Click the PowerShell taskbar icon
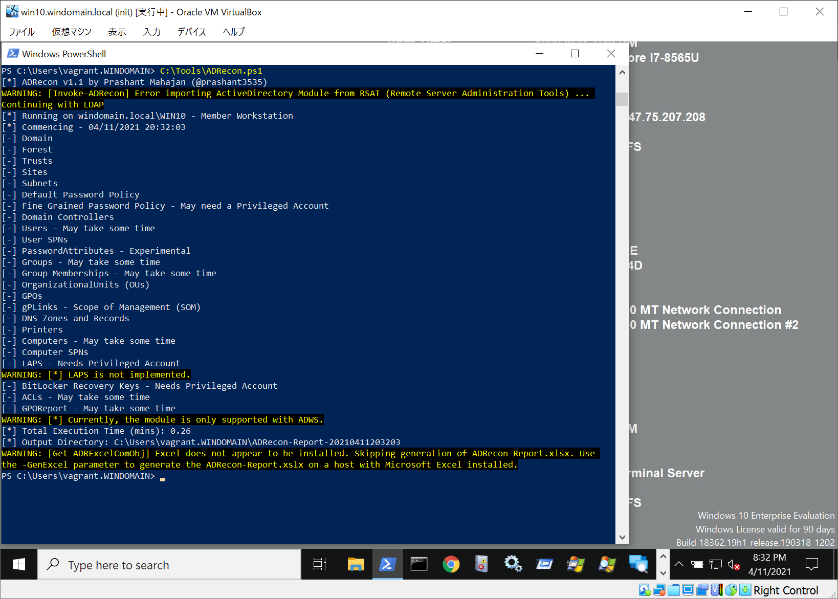Viewport: 838px width, 599px height. 387,564
